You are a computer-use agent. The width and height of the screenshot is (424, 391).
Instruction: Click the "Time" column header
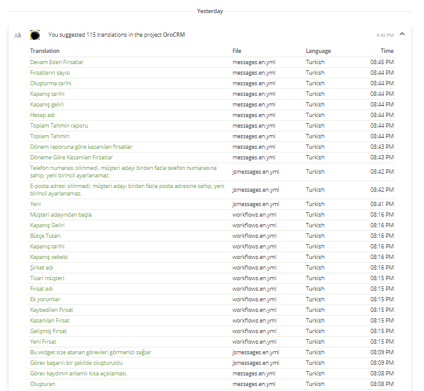tap(387, 51)
